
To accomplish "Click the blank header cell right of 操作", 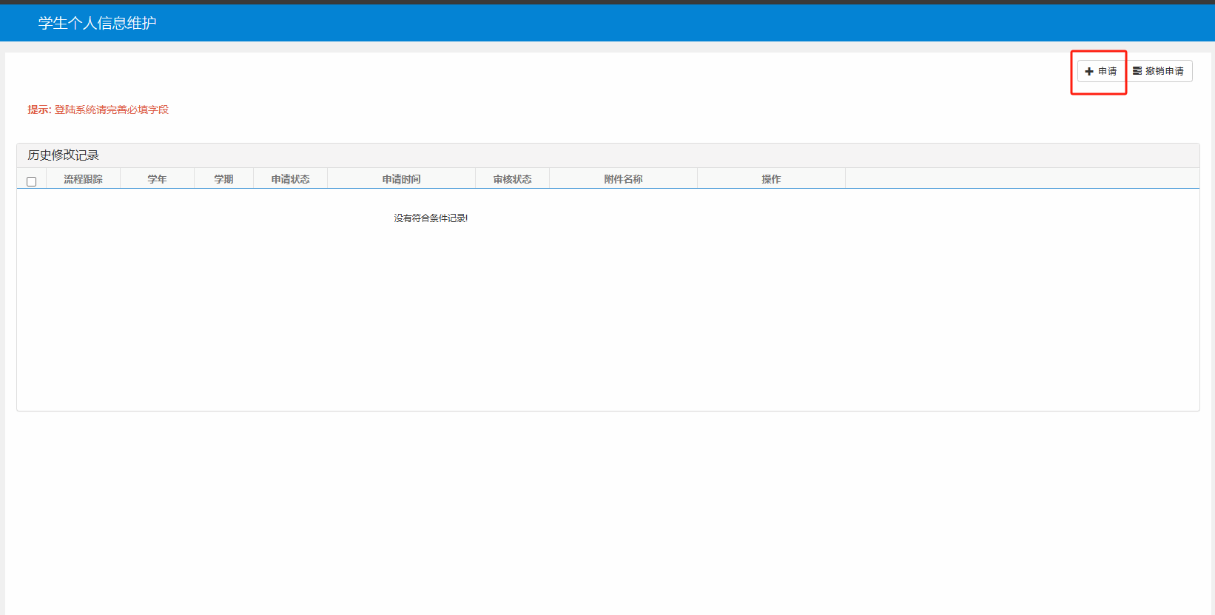I will (1021, 179).
